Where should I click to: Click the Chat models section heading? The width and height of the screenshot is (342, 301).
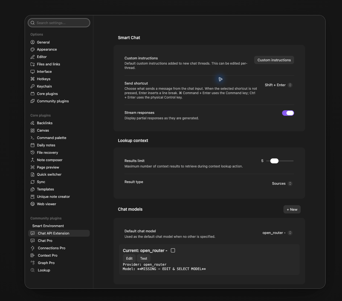[130, 209]
